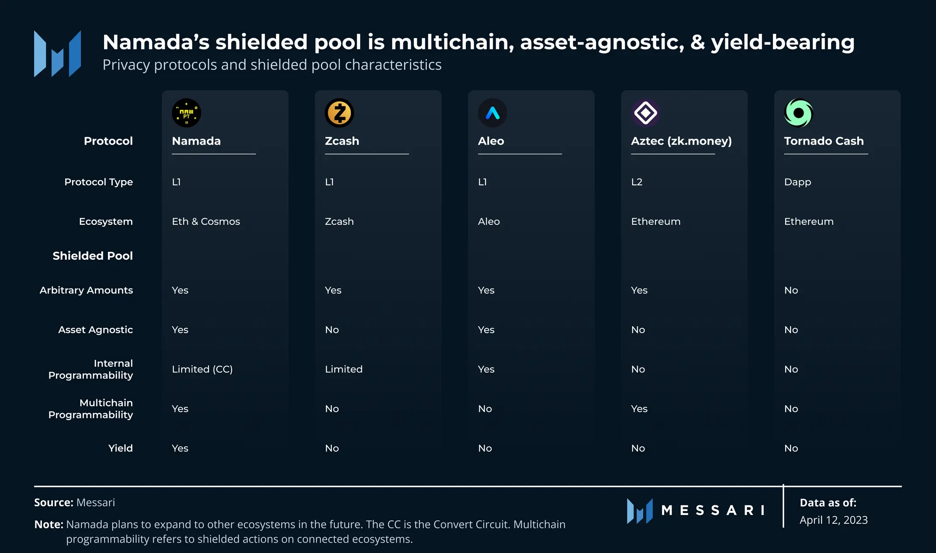The width and height of the screenshot is (936, 553).
Task: Click the Aleo logo icon
Action: pos(492,113)
